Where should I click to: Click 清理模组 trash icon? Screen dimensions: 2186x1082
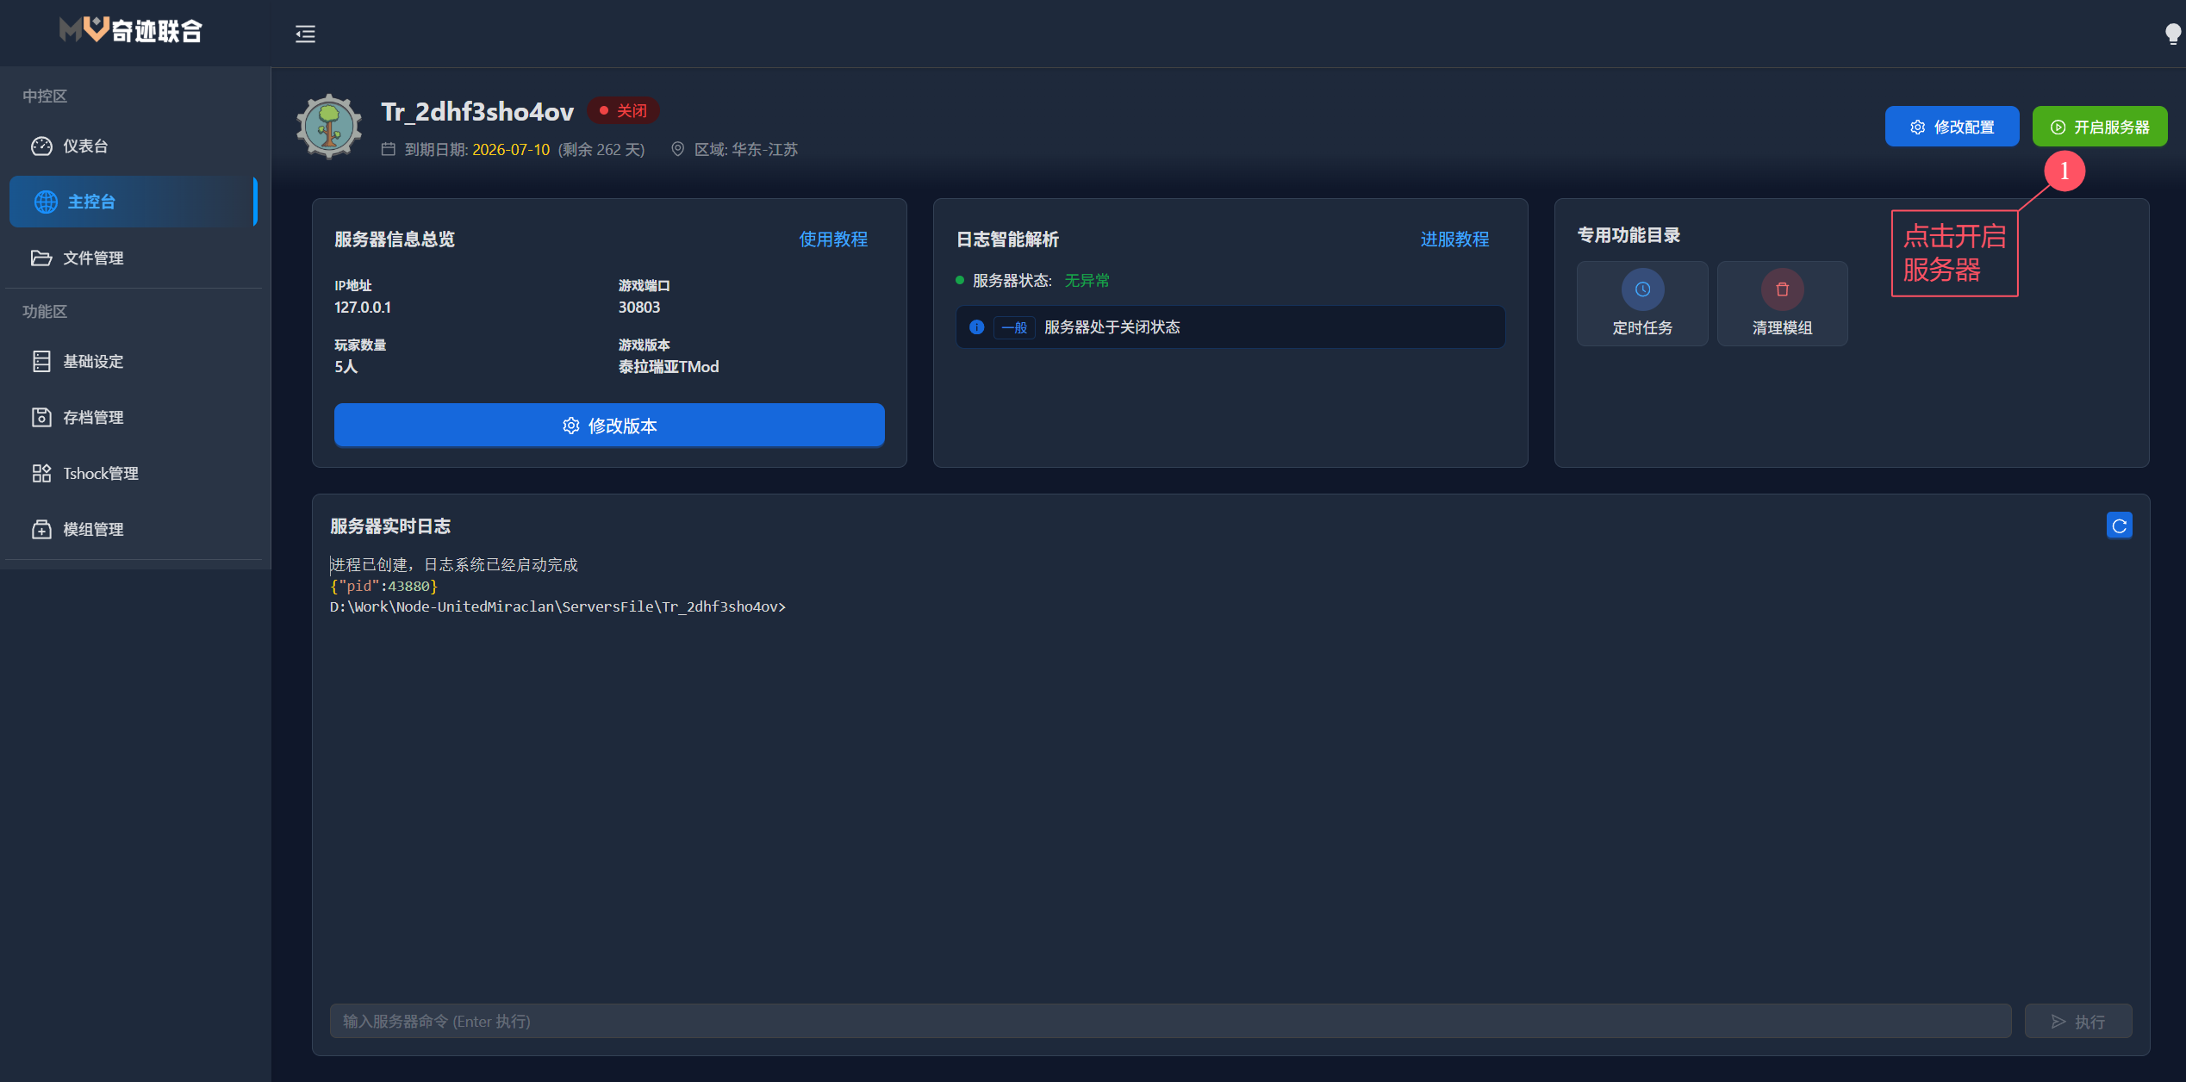click(1782, 289)
